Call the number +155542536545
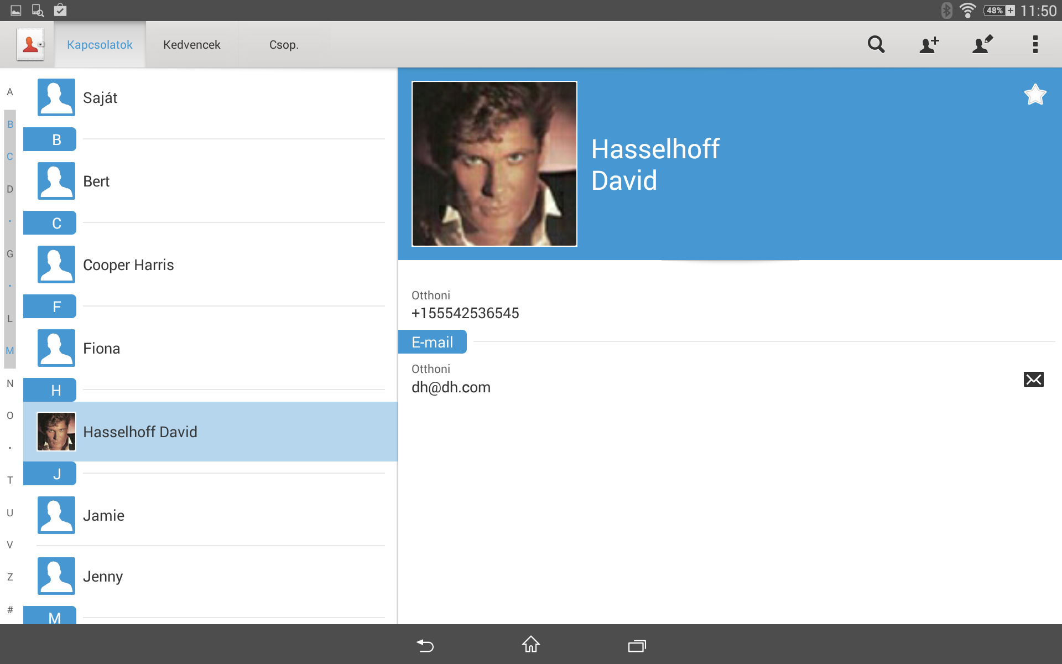 pyautogui.click(x=465, y=313)
